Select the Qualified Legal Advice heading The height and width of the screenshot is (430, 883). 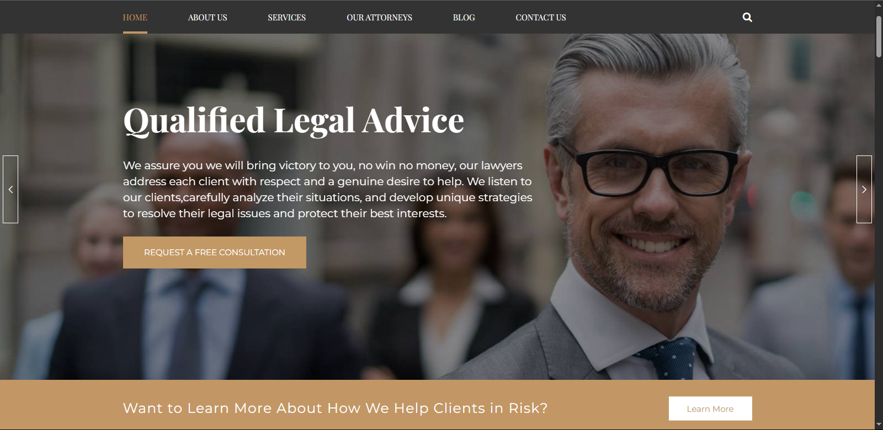[x=294, y=121]
